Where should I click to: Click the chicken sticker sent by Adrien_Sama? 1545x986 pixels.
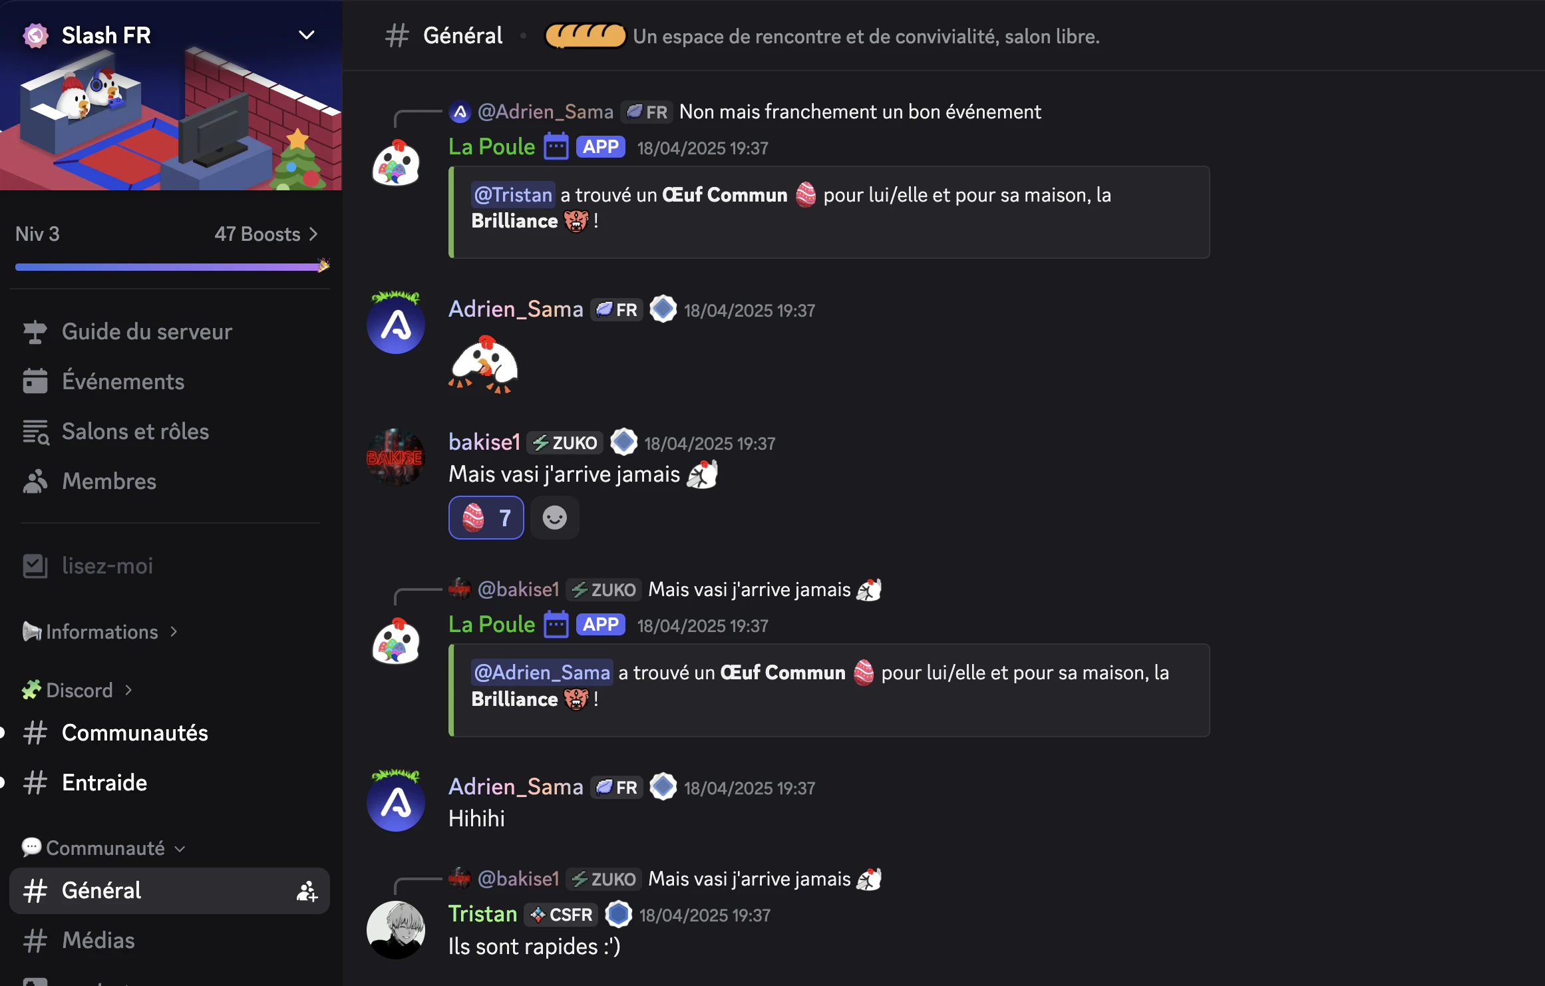[484, 365]
